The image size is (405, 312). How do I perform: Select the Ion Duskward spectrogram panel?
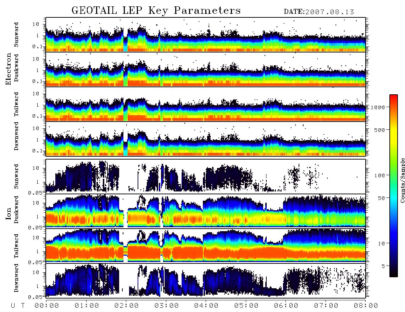tap(206, 211)
